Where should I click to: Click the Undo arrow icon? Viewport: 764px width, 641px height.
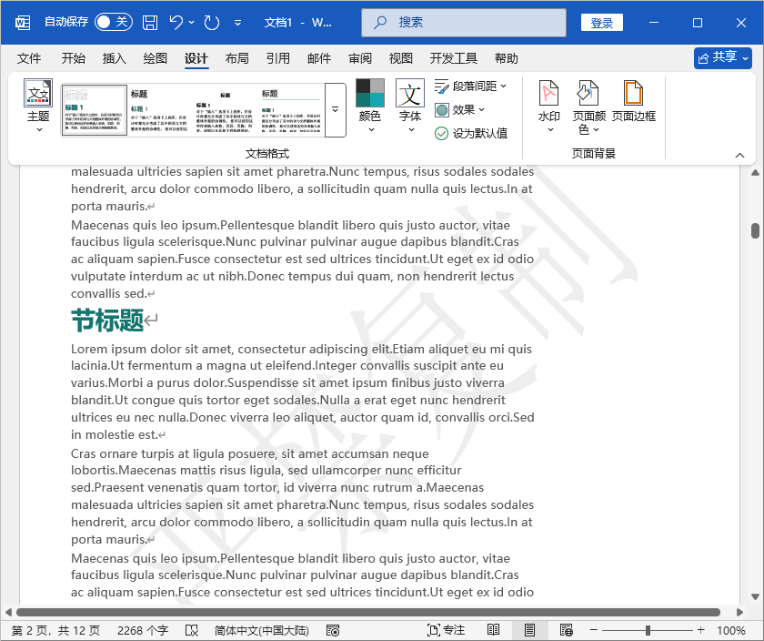click(x=177, y=22)
